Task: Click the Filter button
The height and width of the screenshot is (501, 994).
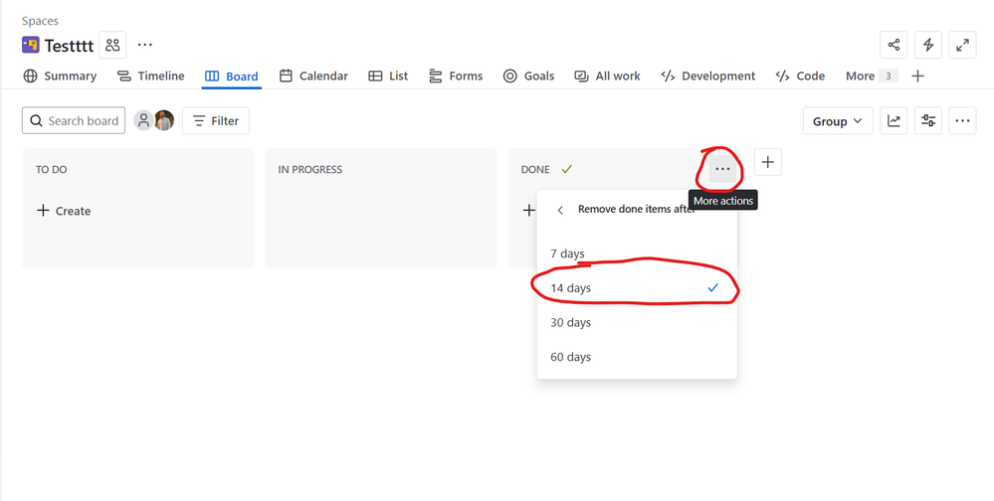Action: click(216, 120)
